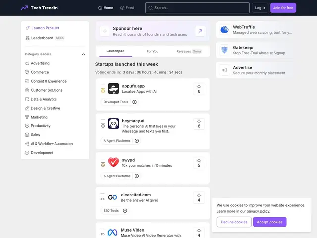317x238 pixels.
Task: Click the plus icon beside Sponsor here
Action: pyautogui.click(x=105, y=31)
